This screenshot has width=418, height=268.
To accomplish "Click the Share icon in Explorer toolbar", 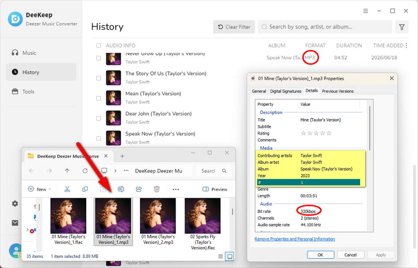I will (x=138, y=189).
